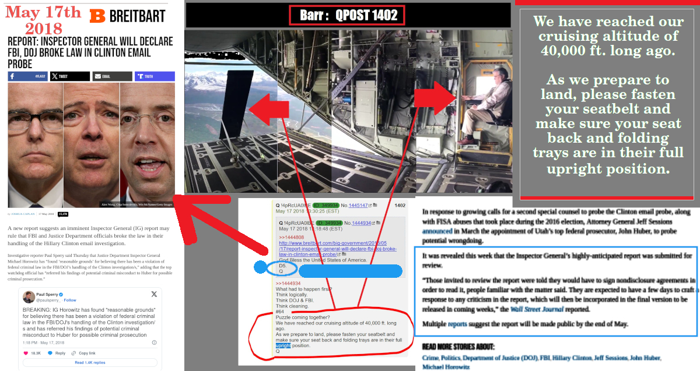The image size is (700, 371).
Task: Share the article via the Email button
Action: click(112, 76)
